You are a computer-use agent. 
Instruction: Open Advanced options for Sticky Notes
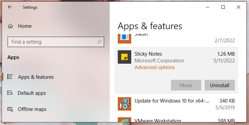tap(155, 67)
